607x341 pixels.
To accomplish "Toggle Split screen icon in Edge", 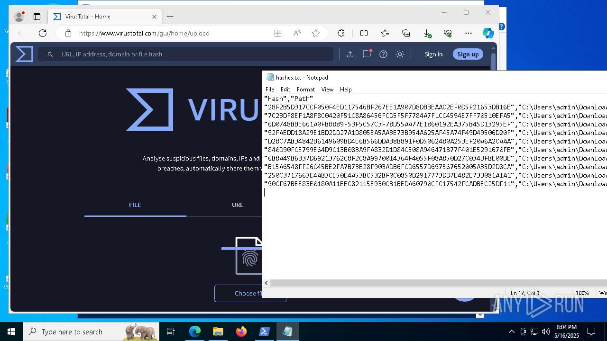I will (364, 33).
